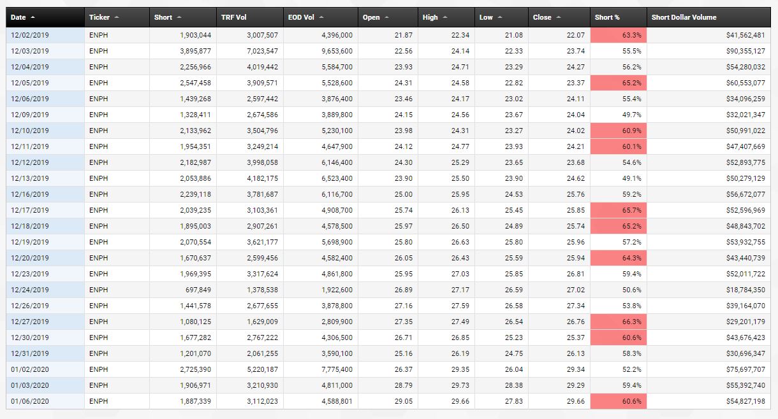Sort by Short Dollar Volume header

[x=684, y=17]
